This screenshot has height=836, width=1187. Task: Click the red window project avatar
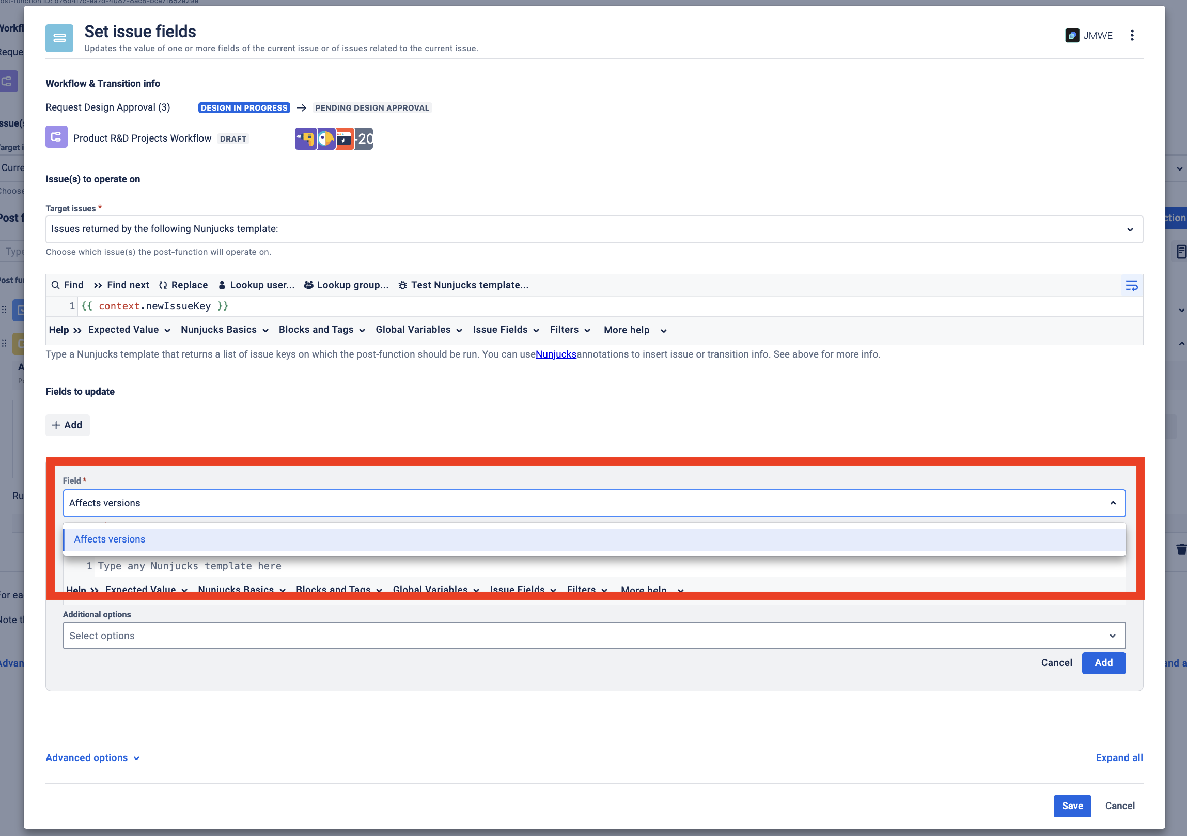pyautogui.click(x=345, y=138)
